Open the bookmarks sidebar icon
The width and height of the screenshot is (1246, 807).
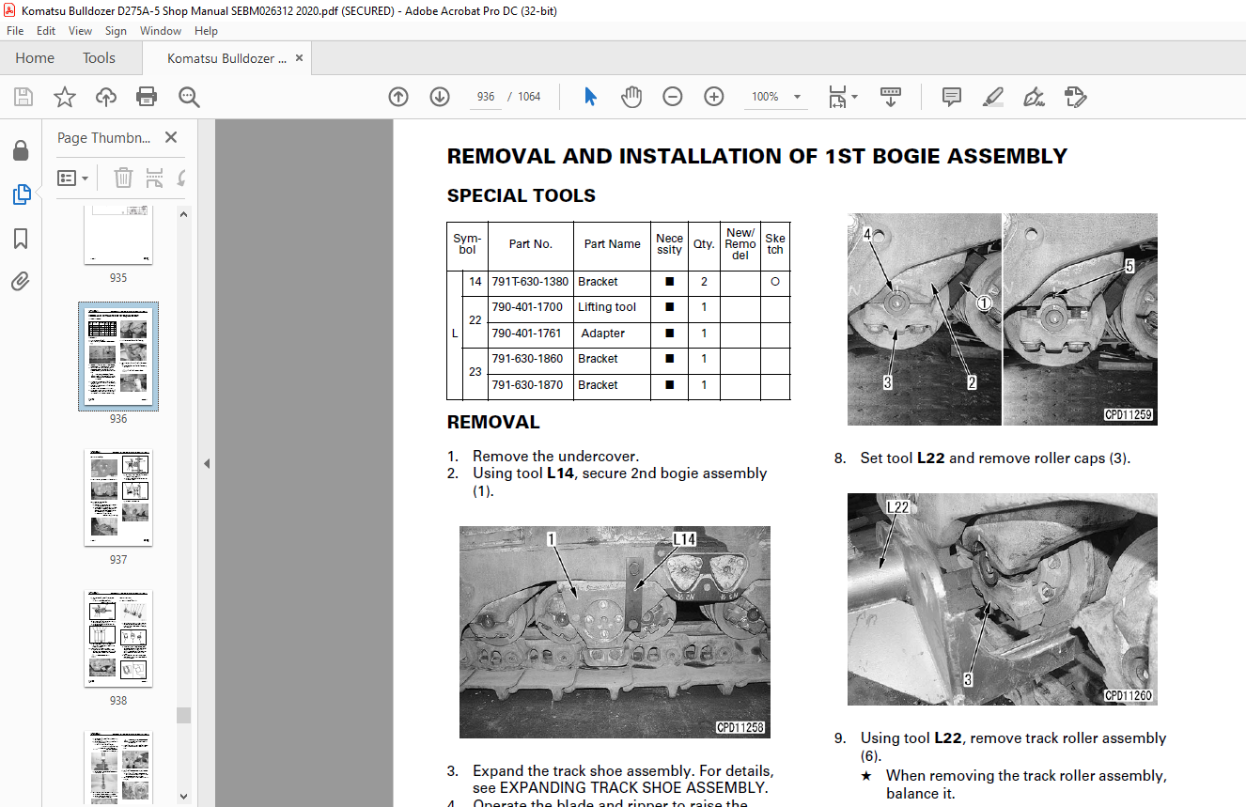[x=21, y=239]
